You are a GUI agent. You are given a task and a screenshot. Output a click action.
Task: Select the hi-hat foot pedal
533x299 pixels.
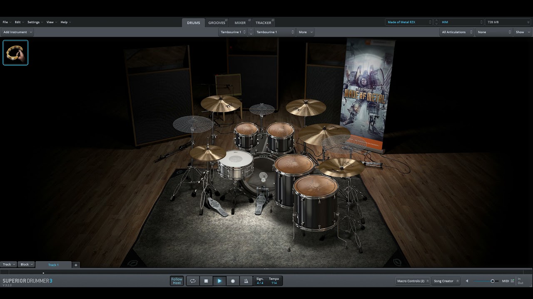(x=217, y=207)
